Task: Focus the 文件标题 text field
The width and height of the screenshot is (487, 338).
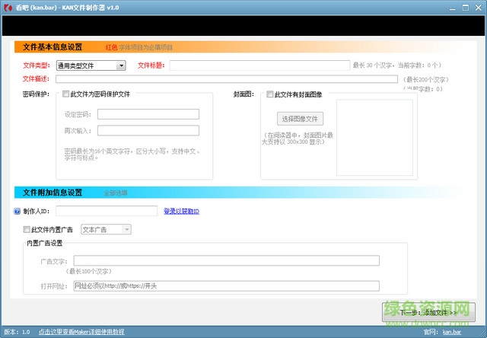Action: (x=259, y=65)
